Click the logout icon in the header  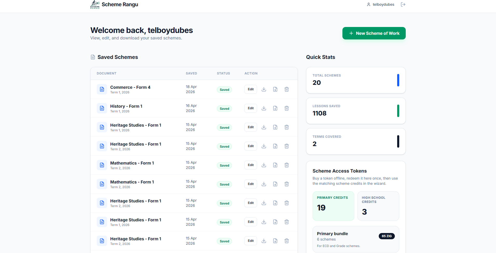[x=403, y=4]
